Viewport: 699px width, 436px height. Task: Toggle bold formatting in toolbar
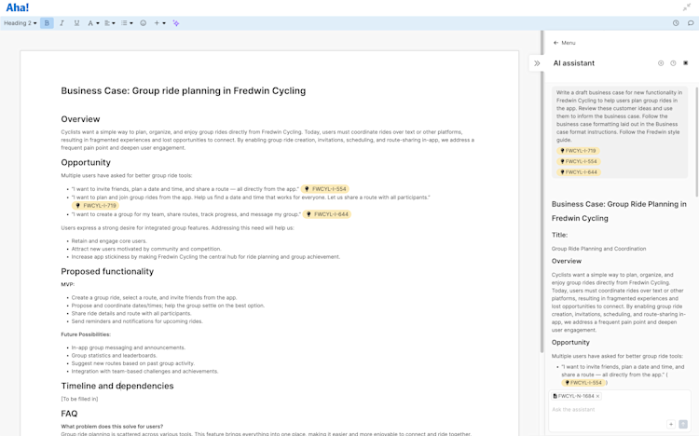(47, 23)
